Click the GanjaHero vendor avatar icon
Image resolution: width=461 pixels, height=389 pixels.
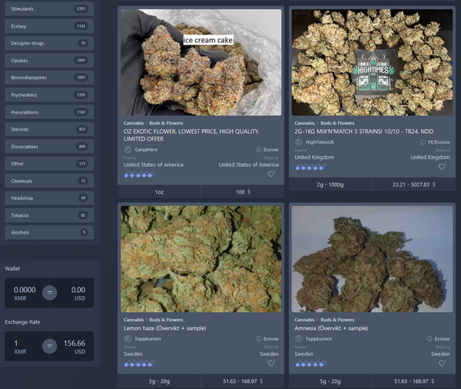(x=128, y=150)
